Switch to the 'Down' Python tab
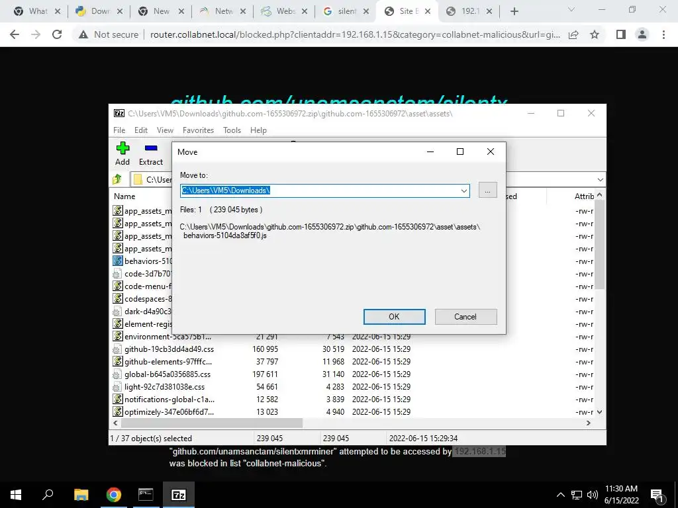Image resolution: width=678 pixels, height=508 pixels. [99, 11]
